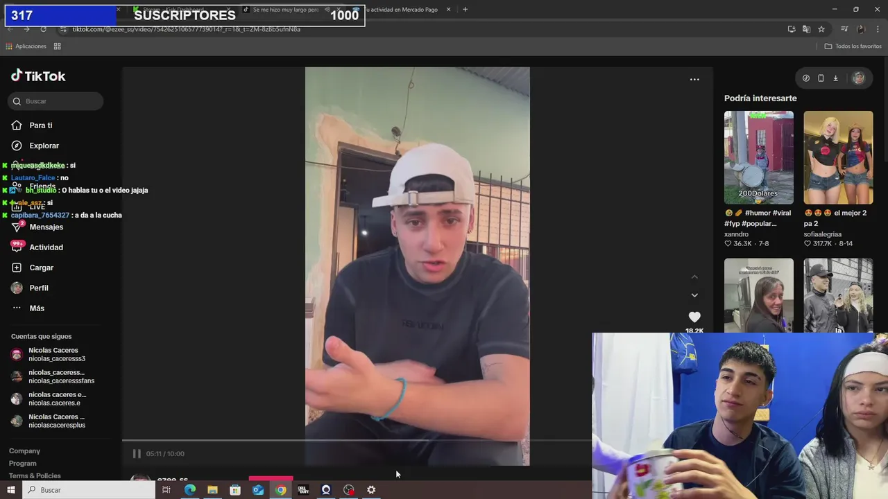
Task: Click the download desktop app icon
Action: pyautogui.click(x=835, y=78)
